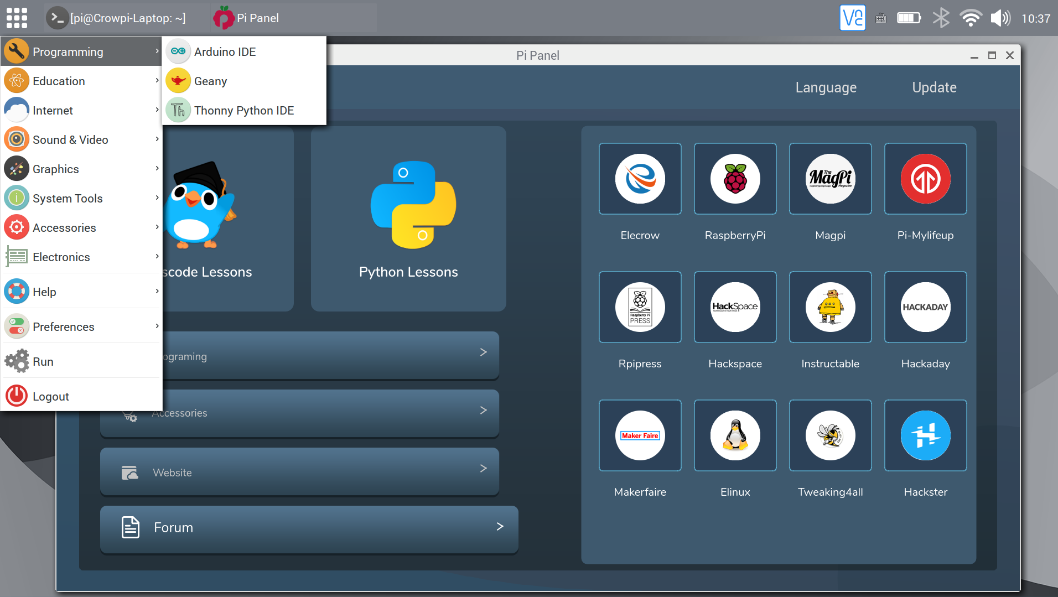This screenshot has width=1058, height=597.
Task: Open the Wi-Fi network icon
Action: pyautogui.click(x=971, y=18)
